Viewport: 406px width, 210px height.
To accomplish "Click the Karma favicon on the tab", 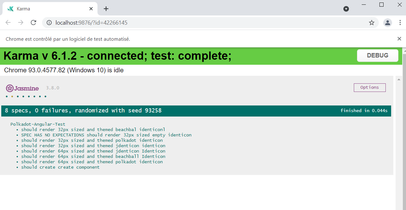I will (10, 9).
